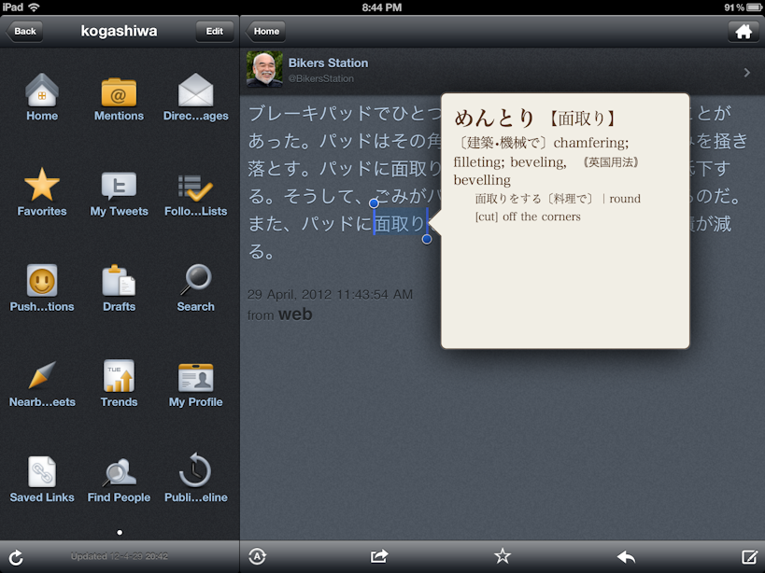The image size is (765, 573).
Task: Tap the reply arrow in toolbar
Action: pos(626,556)
